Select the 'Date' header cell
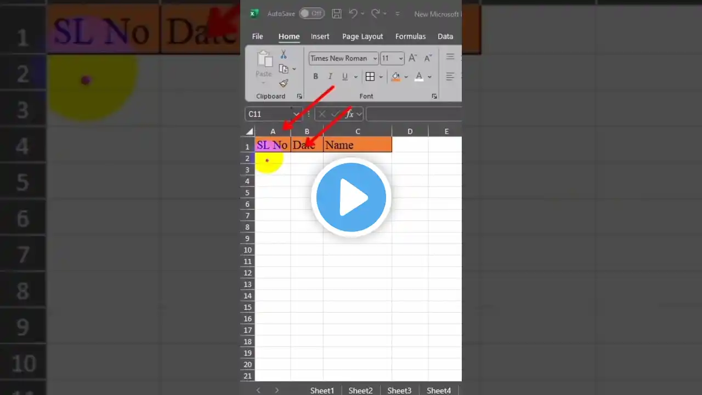This screenshot has height=395, width=702. [307, 145]
